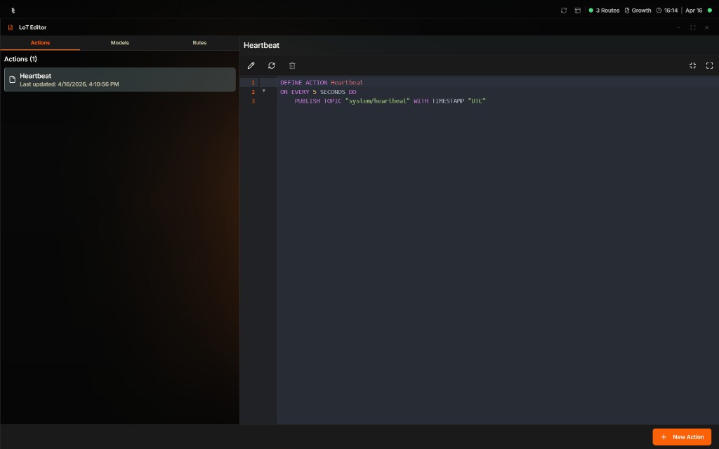Click line number 1 in the gutter
Image resolution: width=719 pixels, height=449 pixels.
pos(253,83)
